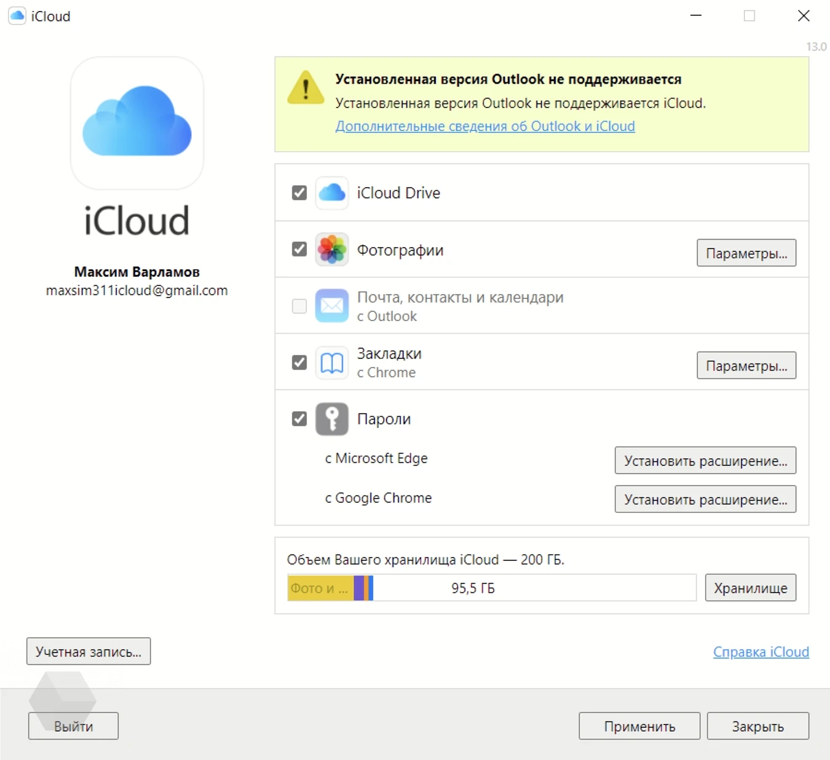Uncheck the Пароли checkbox
Image resolution: width=830 pixels, height=760 pixels.
coord(299,419)
